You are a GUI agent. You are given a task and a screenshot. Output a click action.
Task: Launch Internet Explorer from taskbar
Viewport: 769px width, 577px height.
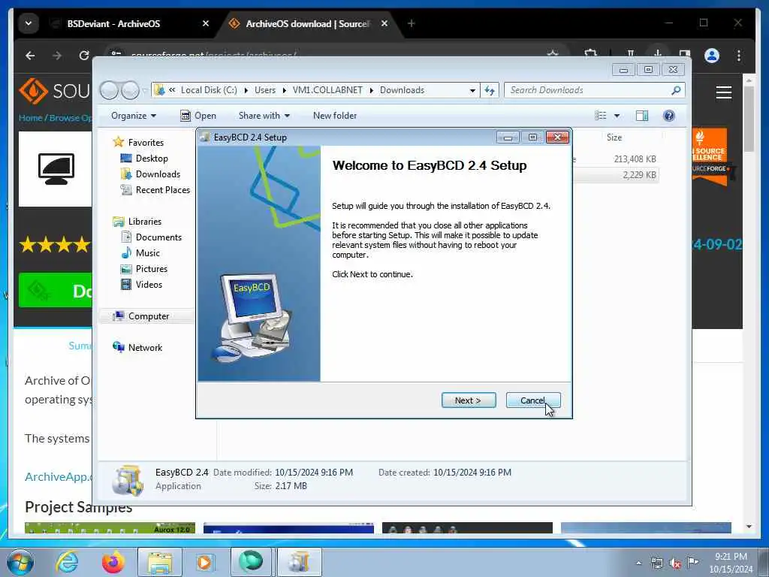[67, 562]
